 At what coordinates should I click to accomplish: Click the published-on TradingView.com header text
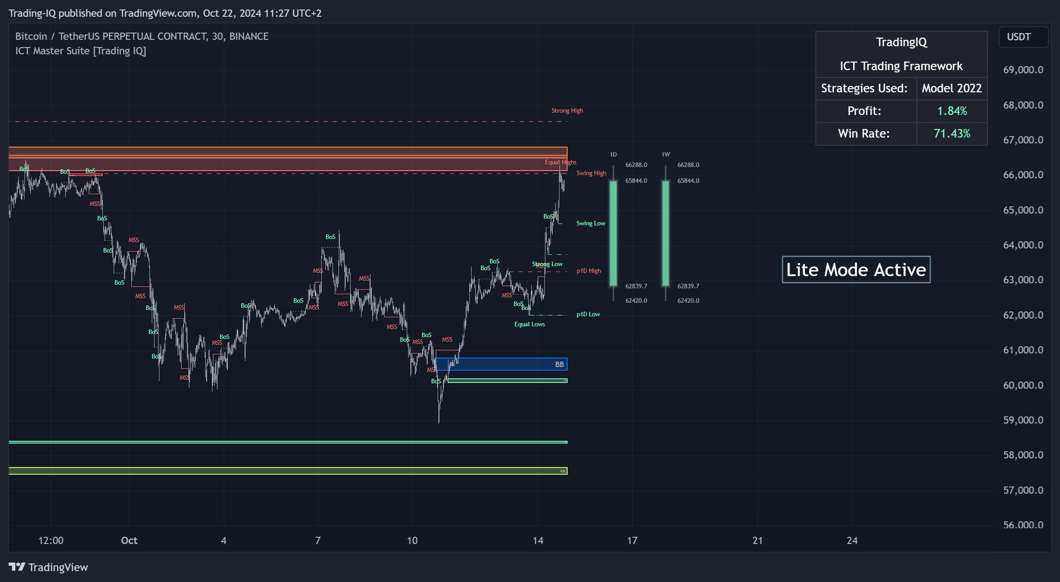pos(165,13)
